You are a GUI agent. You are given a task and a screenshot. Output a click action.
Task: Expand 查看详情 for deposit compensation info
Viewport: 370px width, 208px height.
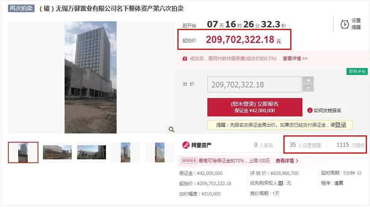(287, 160)
